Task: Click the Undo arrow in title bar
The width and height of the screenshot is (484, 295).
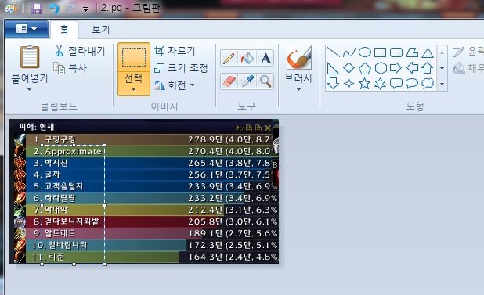Action: [54, 9]
